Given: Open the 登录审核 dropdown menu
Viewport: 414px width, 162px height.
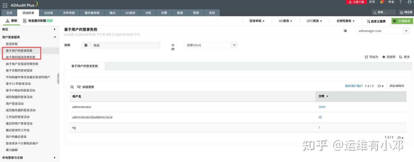Looking at the screenshot, I should coord(257,21).
